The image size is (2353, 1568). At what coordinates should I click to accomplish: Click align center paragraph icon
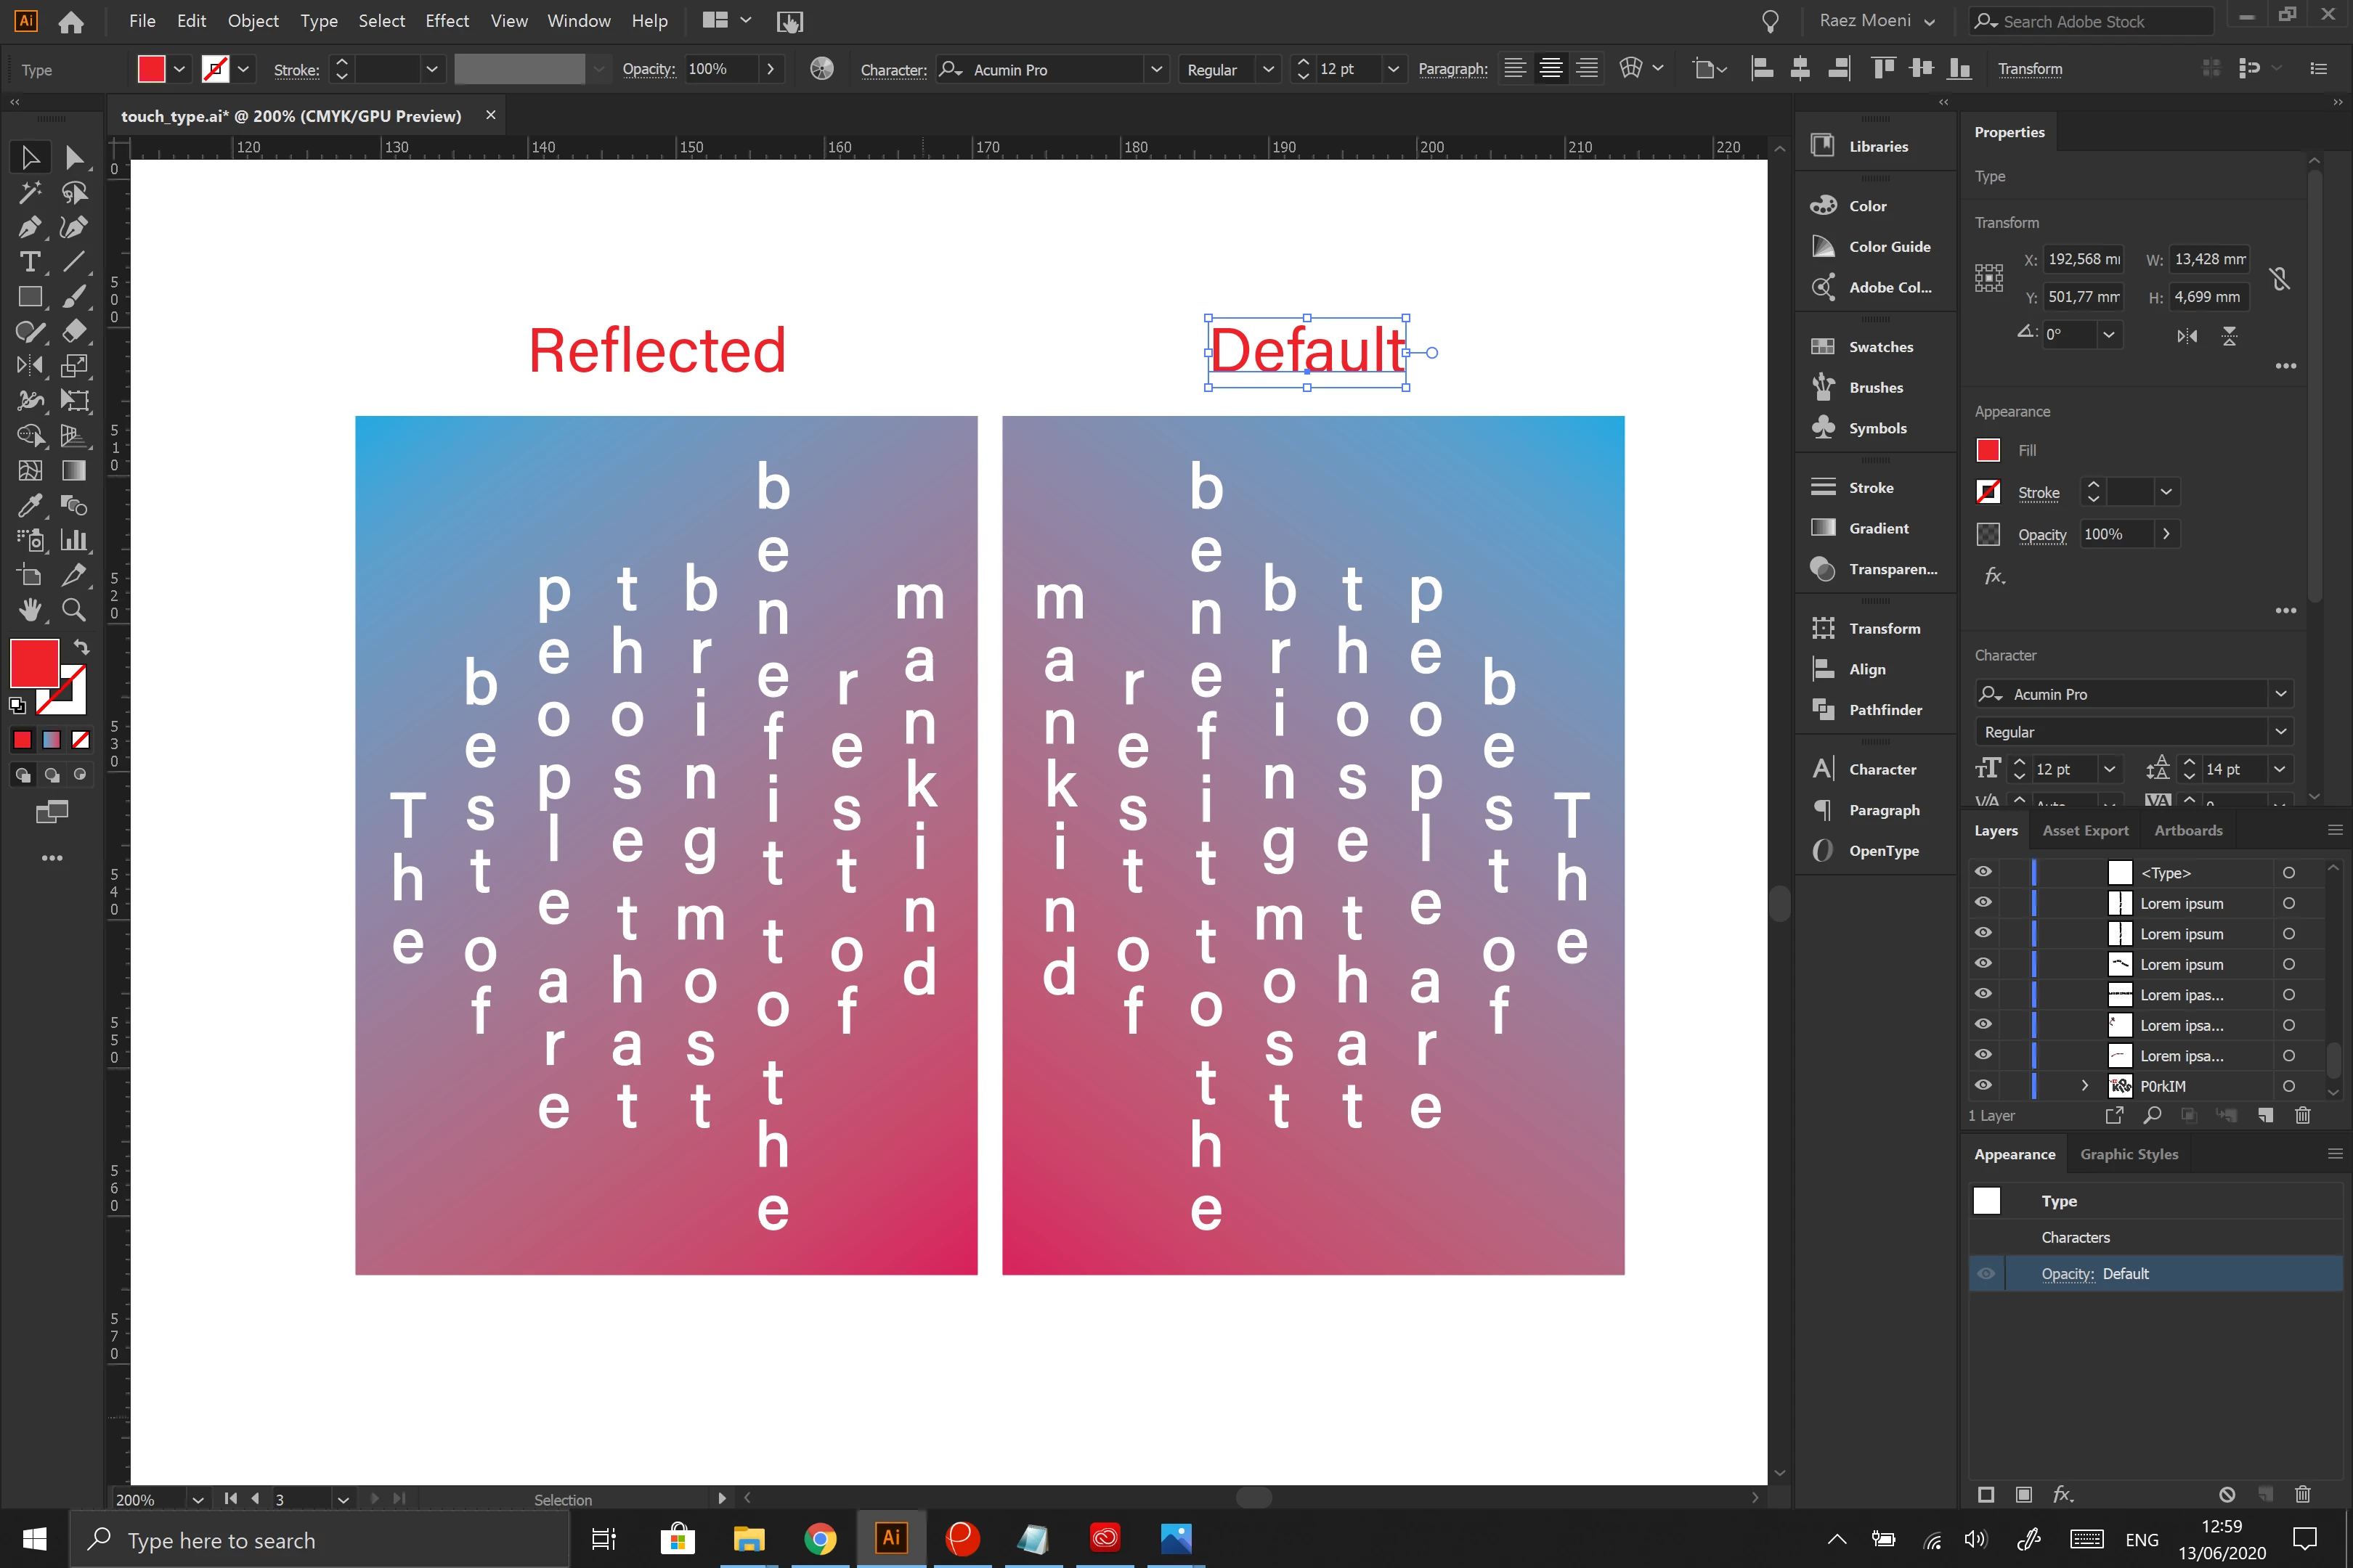click(x=1551, y=69)
